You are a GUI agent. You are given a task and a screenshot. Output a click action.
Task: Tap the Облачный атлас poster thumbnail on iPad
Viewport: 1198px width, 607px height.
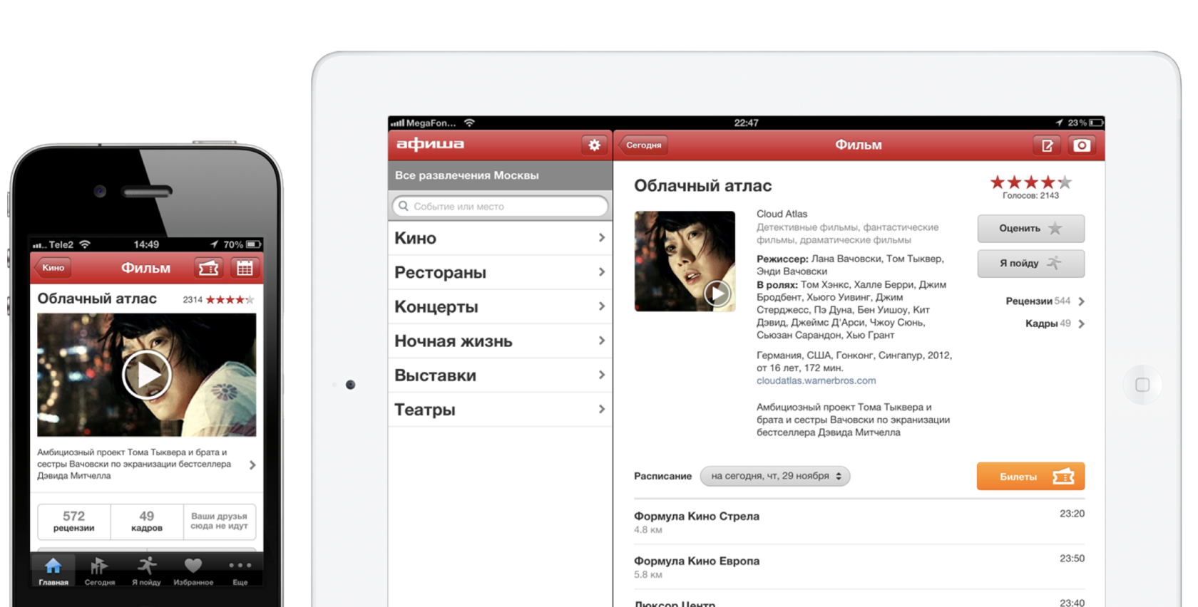tap(685, 261)
